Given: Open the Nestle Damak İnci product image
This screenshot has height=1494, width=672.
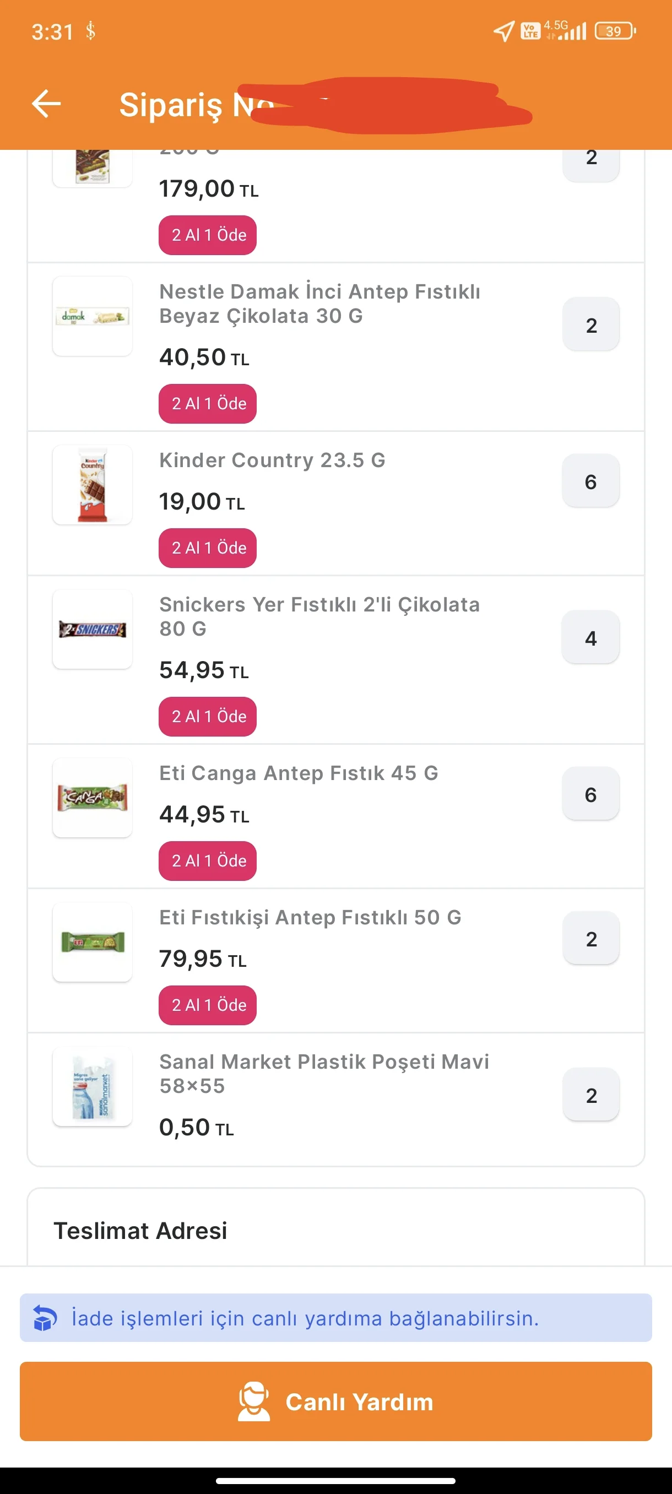Looking at the screenshot, I should [x=92, y=316].
